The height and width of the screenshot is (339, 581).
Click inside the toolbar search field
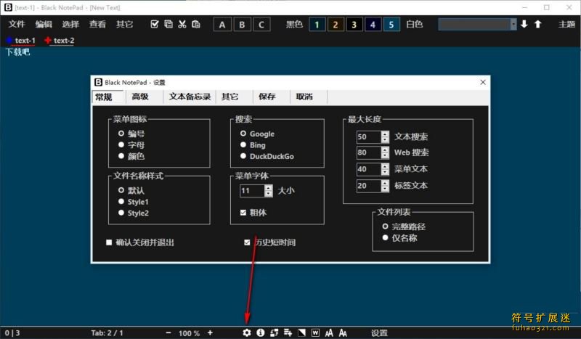pos(474,25)
